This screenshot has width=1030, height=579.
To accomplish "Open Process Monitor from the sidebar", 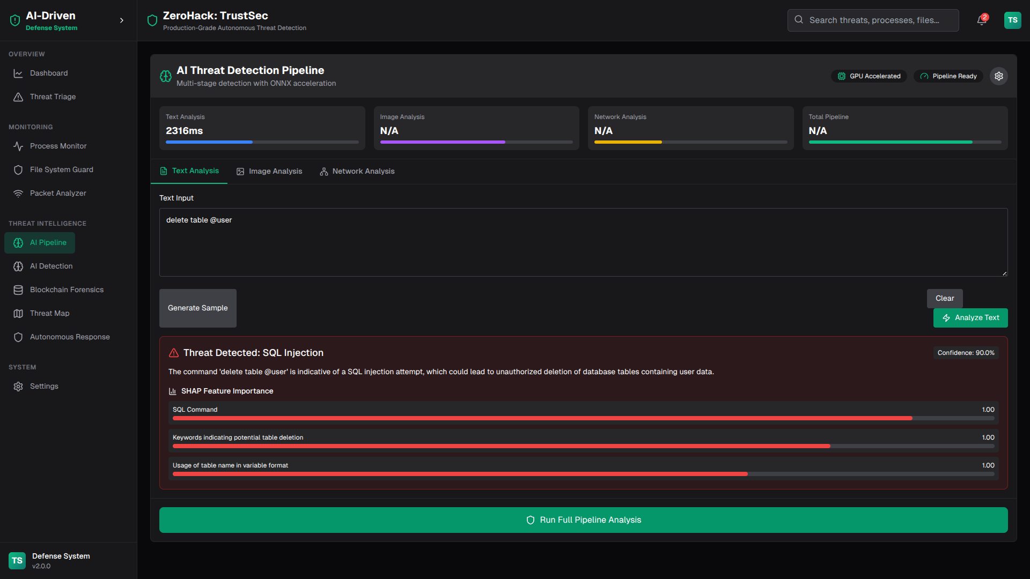I will click(58, 146).
